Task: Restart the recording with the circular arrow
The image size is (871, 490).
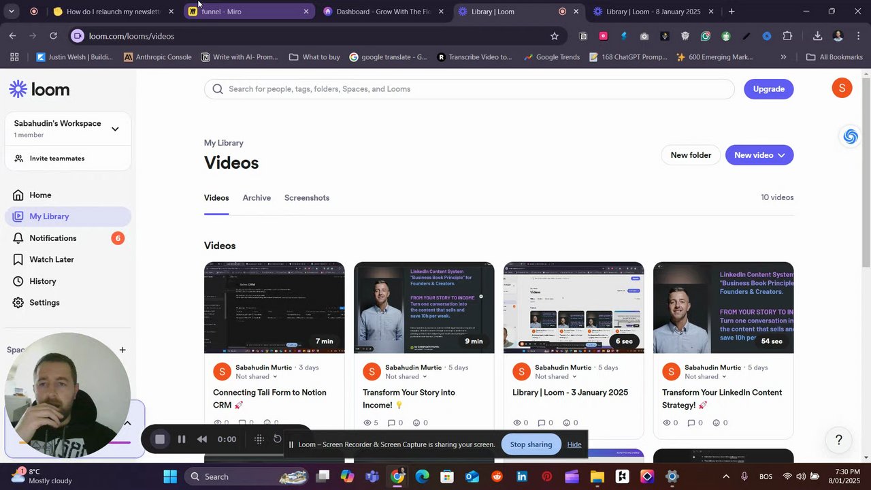Action: pos(278,439)
